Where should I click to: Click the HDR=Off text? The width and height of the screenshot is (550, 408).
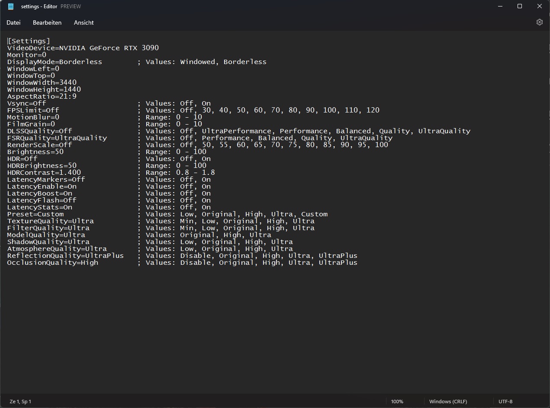click(23, 159)
